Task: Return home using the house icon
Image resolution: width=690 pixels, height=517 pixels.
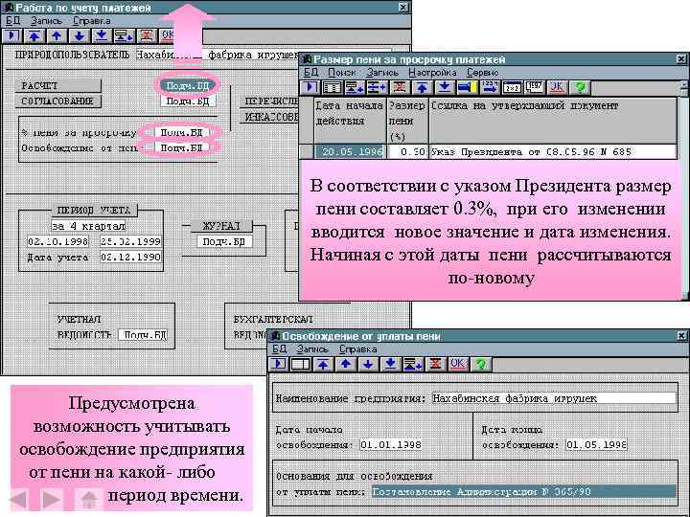Action: [89, 498]
